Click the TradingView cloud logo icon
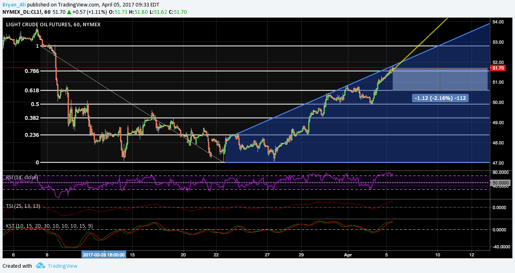This screenshot has width=515, height=273. (x=40, y=266)
